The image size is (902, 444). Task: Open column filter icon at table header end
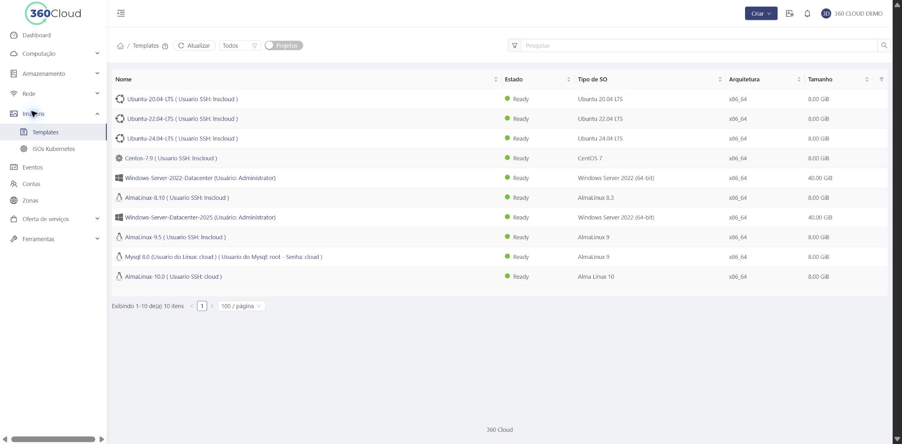point(881,79)
